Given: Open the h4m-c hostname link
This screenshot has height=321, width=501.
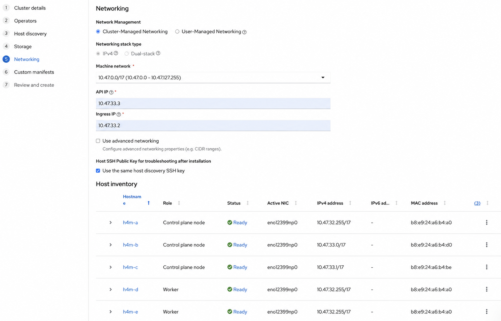Looking at the screenshot, I should (x=130, y=267).
